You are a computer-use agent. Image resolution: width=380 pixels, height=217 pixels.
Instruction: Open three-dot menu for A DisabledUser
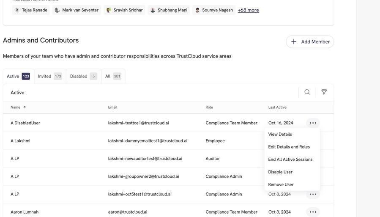click(x=313, y=123)
